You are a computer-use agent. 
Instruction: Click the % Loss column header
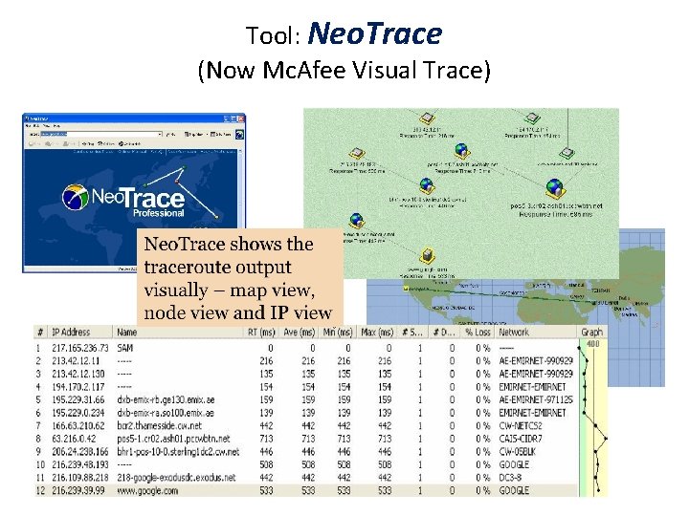tap(478, 333)
